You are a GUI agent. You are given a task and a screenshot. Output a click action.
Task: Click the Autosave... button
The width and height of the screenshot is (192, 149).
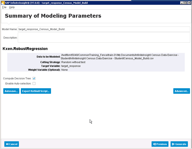coord(11,91)
